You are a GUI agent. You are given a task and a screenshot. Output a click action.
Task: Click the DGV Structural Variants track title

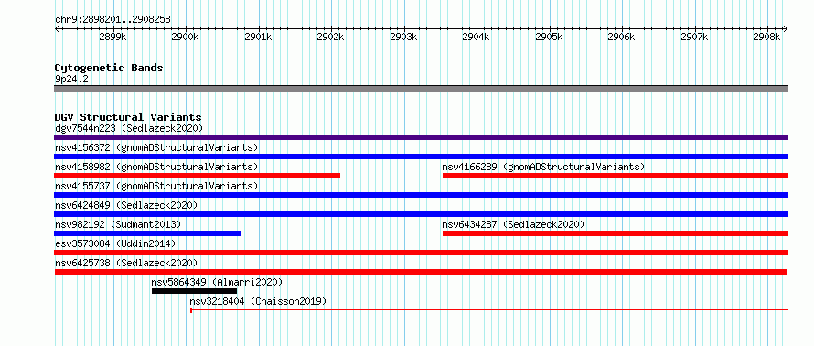[x=128, y=117]
